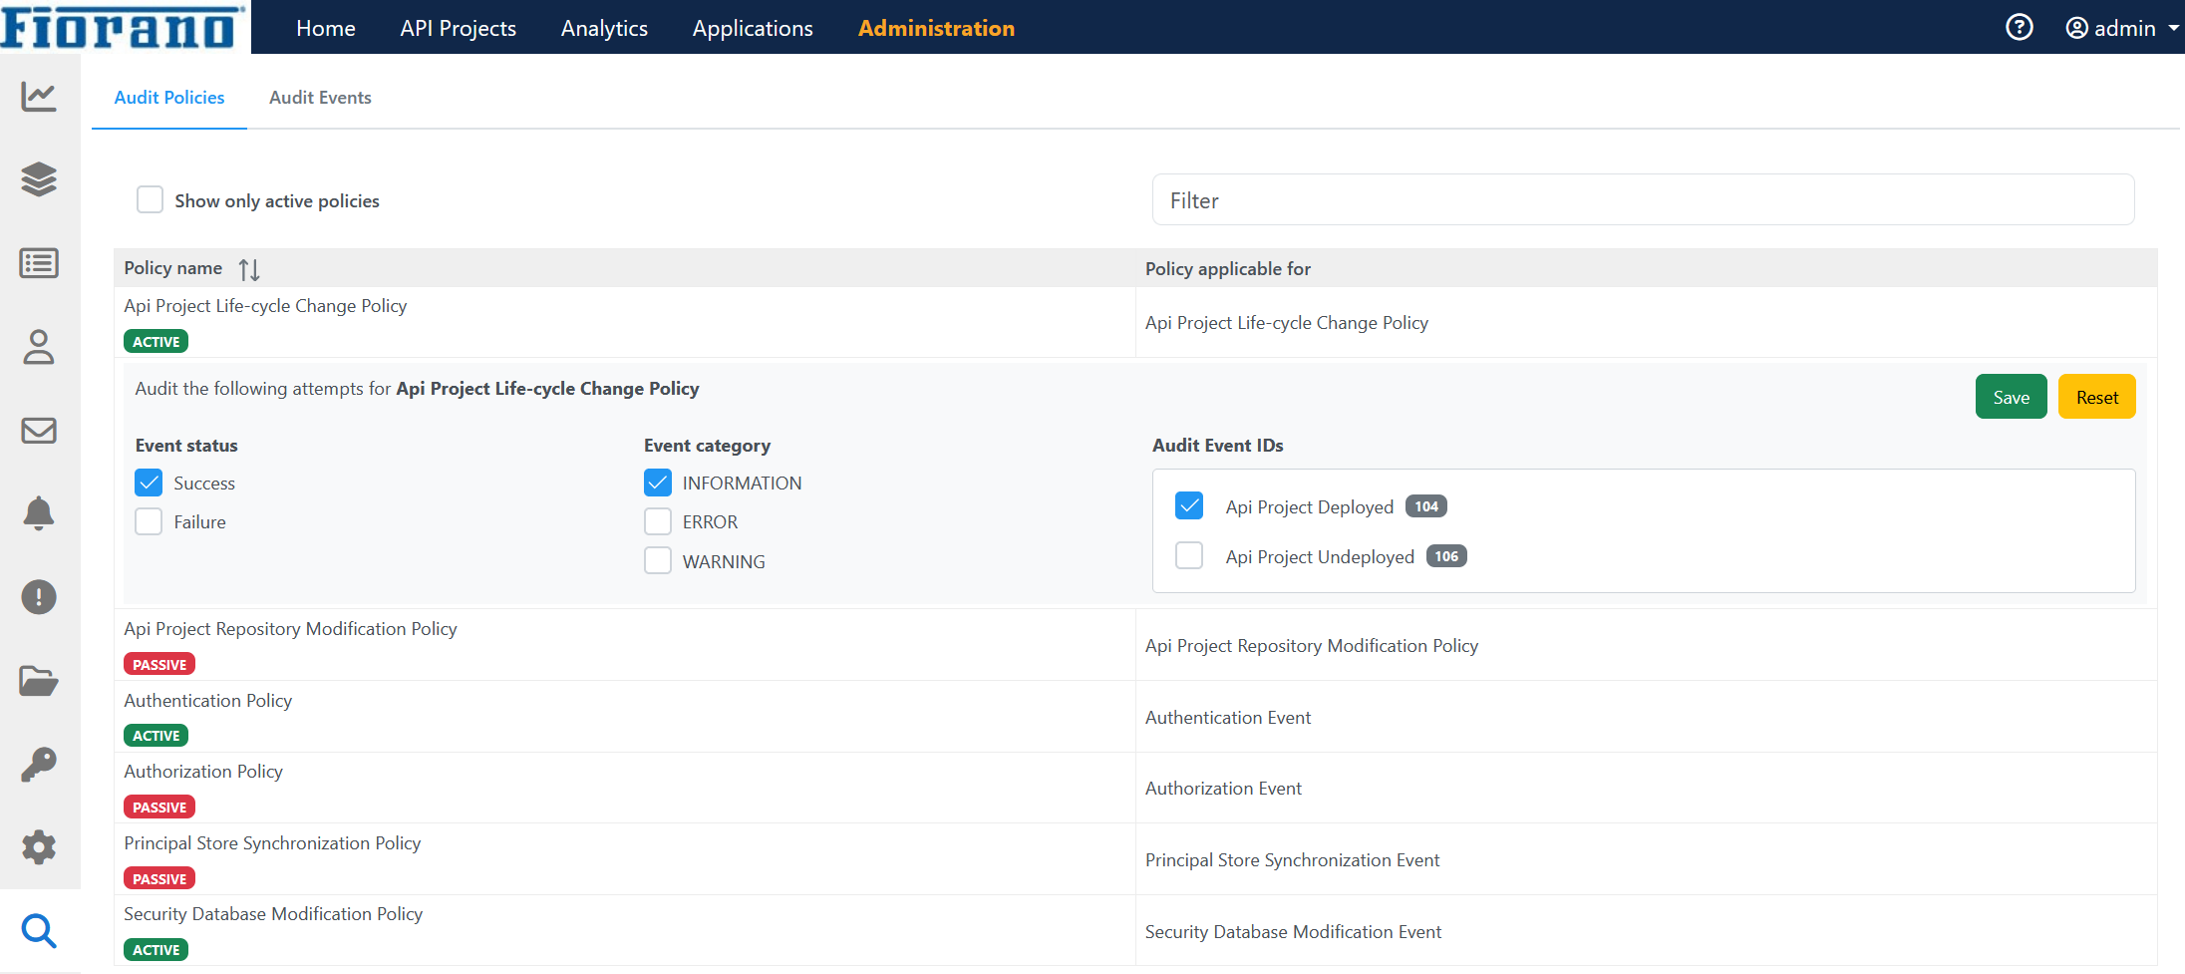Sort by Policy name column arrows
2185x974 pixels.
tap(249, 269)
